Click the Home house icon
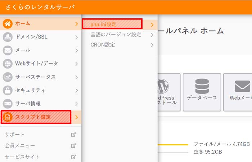Viewport: 252px width, 162px height. (8, 24)
